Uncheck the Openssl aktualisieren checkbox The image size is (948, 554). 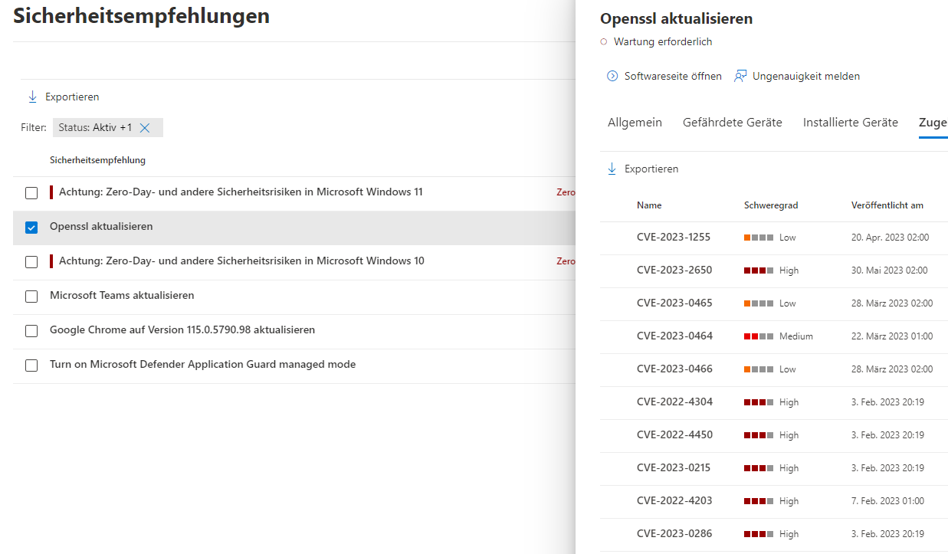point(31,227)
